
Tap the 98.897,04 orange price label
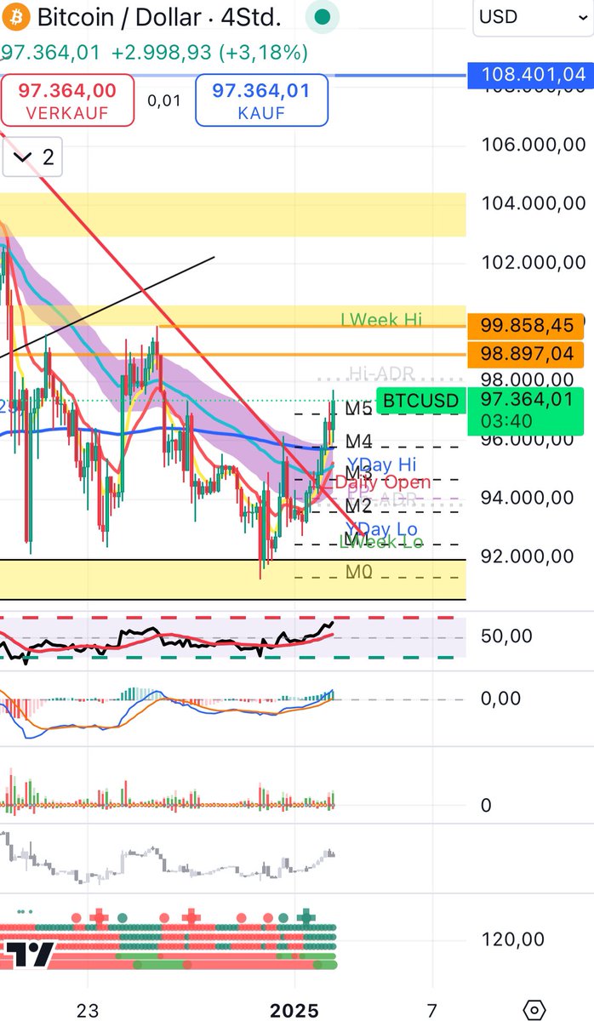[x=525, y=354]
